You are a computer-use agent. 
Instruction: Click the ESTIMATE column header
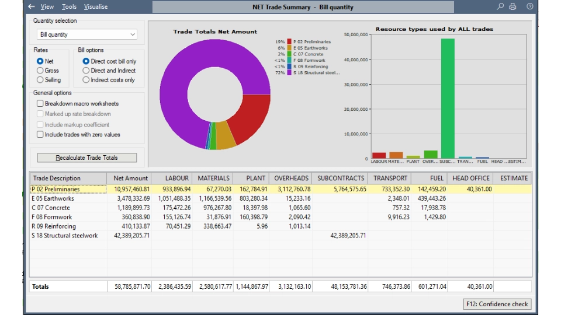pos(512,178)
